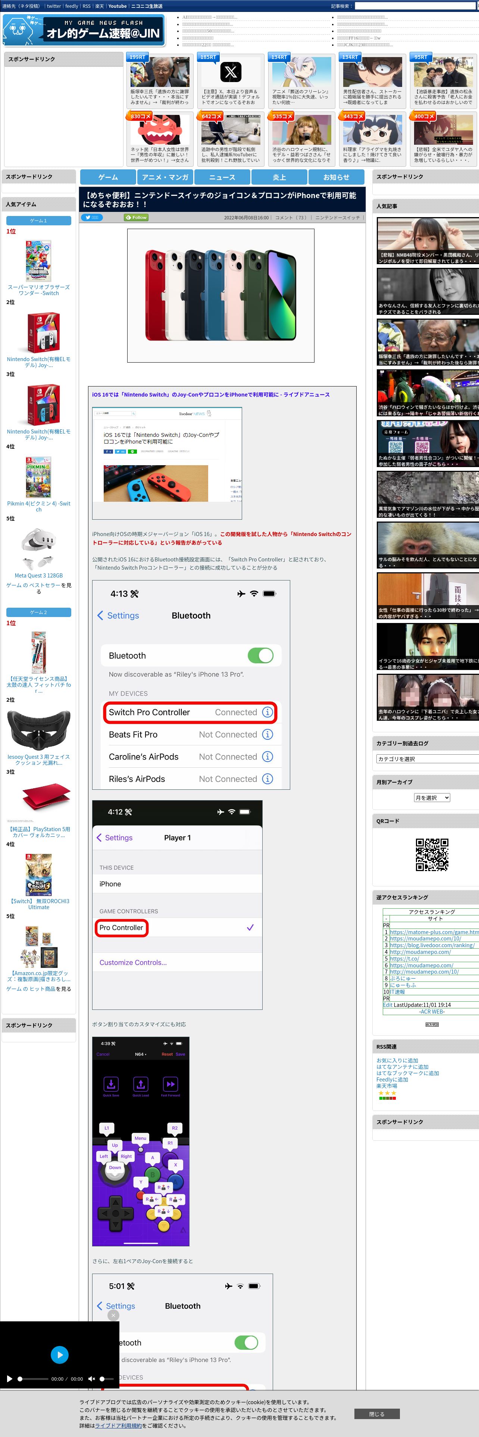The height and width of the screenshot is (1437, 479).
Task: Click はてなブックマークに追加 link
Action: coord(408,1073)
